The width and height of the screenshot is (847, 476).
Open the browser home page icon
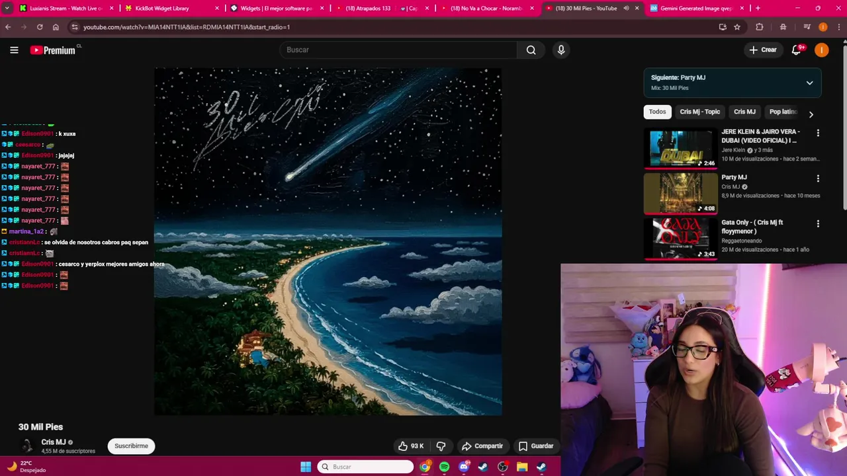pyautogui.click(x=56, y=27)
